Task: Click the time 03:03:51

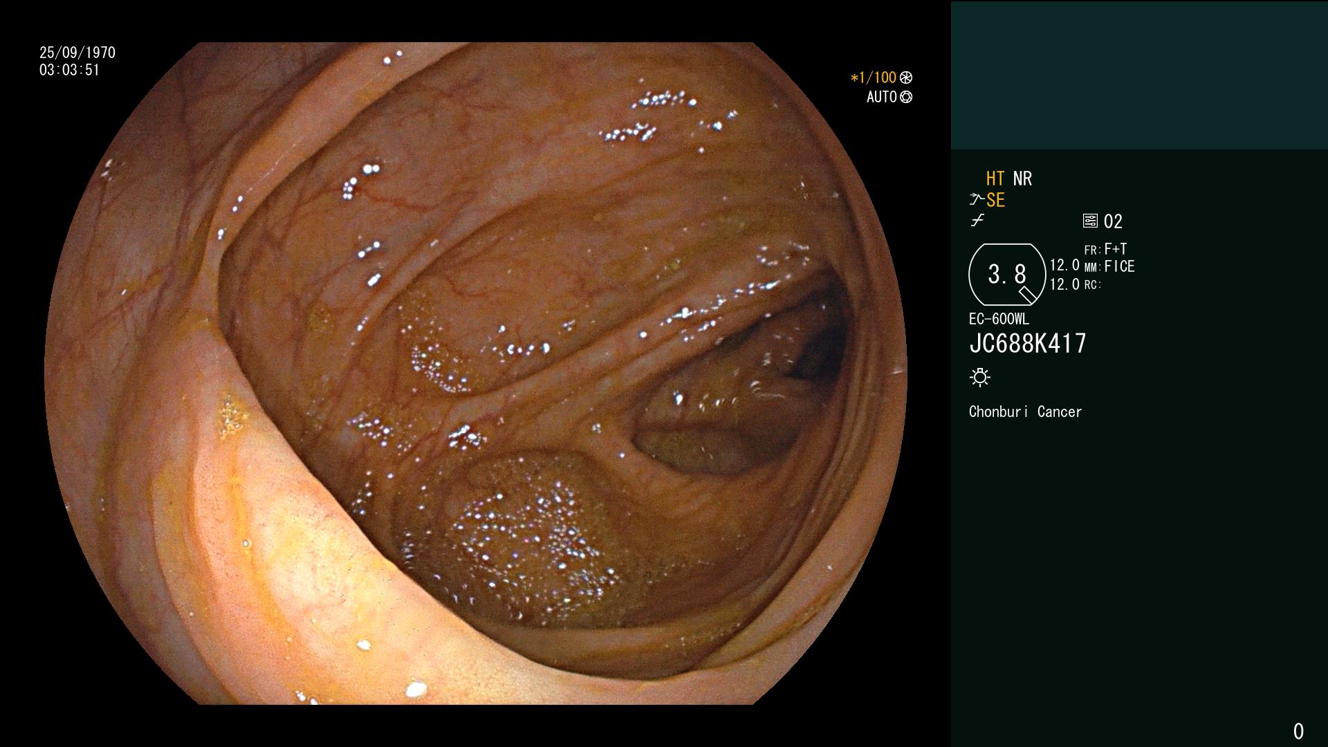Action: tap(69, 70)
